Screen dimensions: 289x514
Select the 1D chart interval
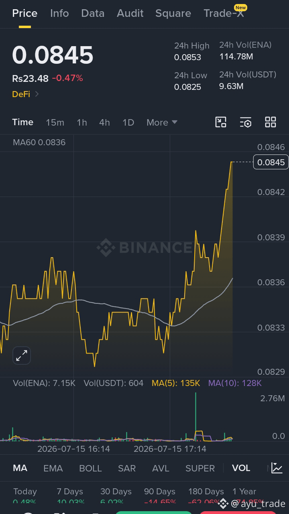[128, 122]
